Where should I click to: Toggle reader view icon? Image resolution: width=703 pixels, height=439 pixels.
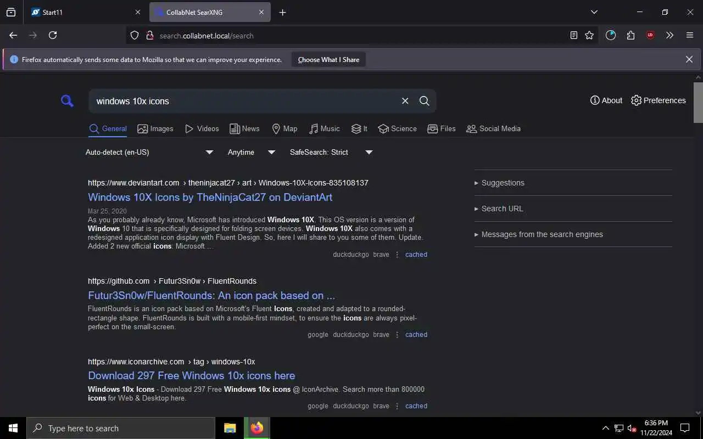click(573, 35)
